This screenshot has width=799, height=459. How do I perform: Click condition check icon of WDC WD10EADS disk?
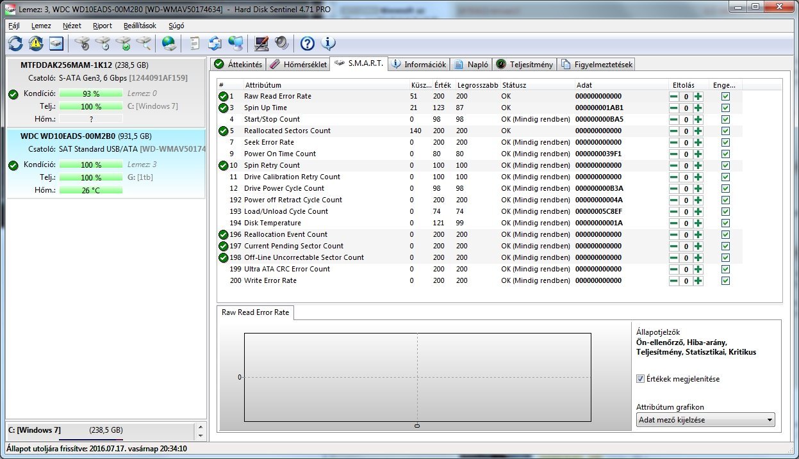click(13, 165)
